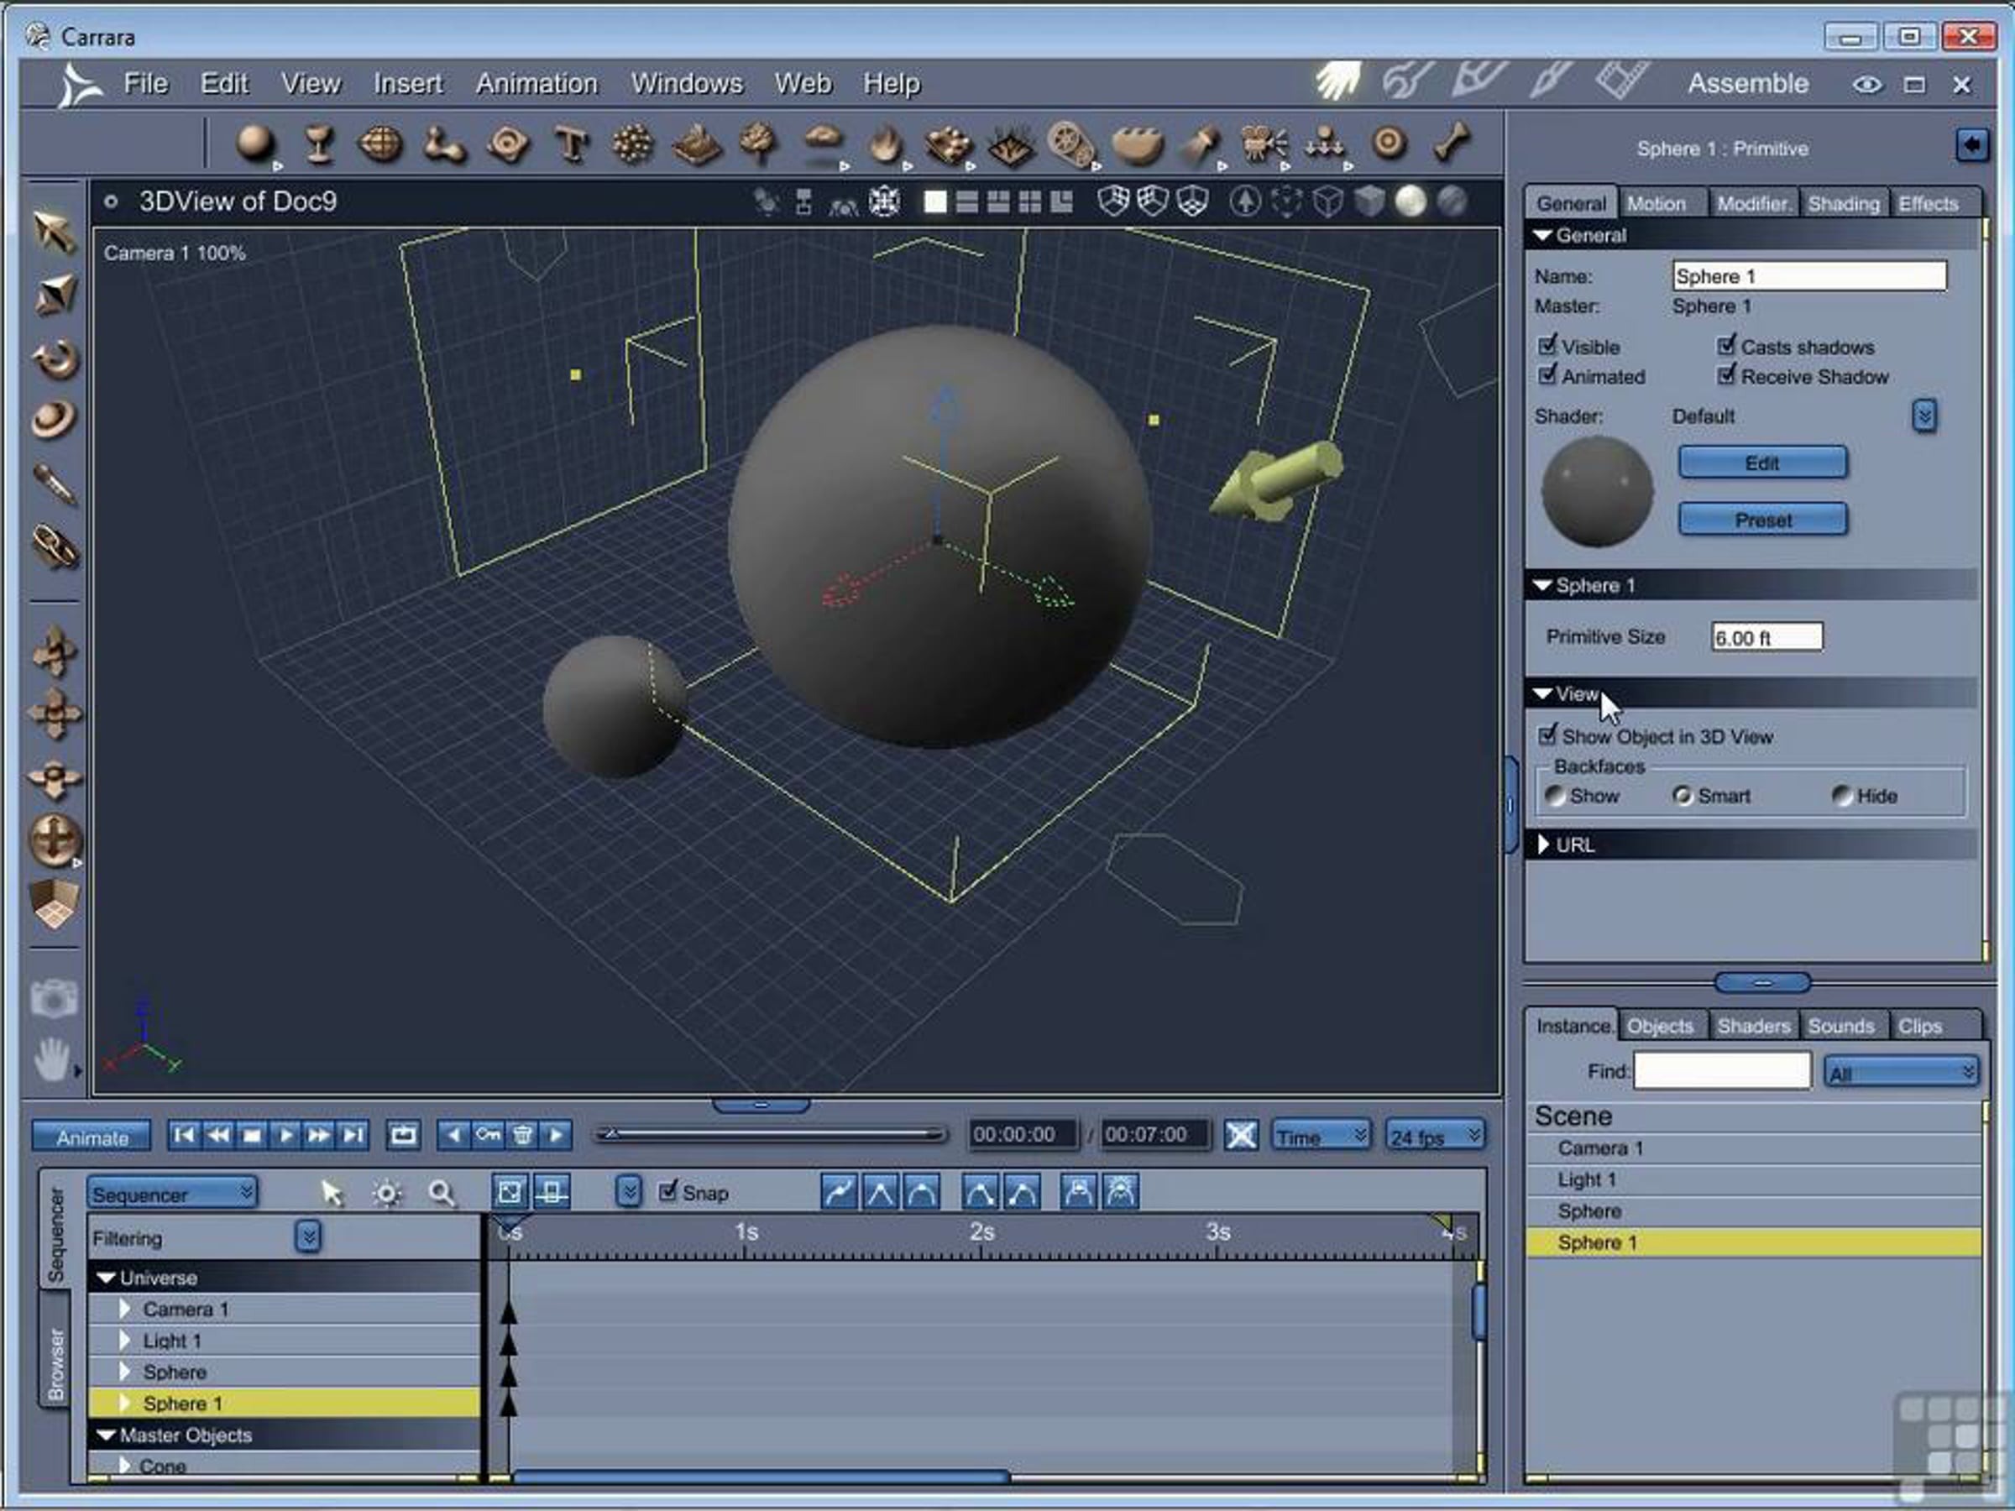Collapse the View section
Viewport: 2015px width, 1511px height.
coord(1542,694)
